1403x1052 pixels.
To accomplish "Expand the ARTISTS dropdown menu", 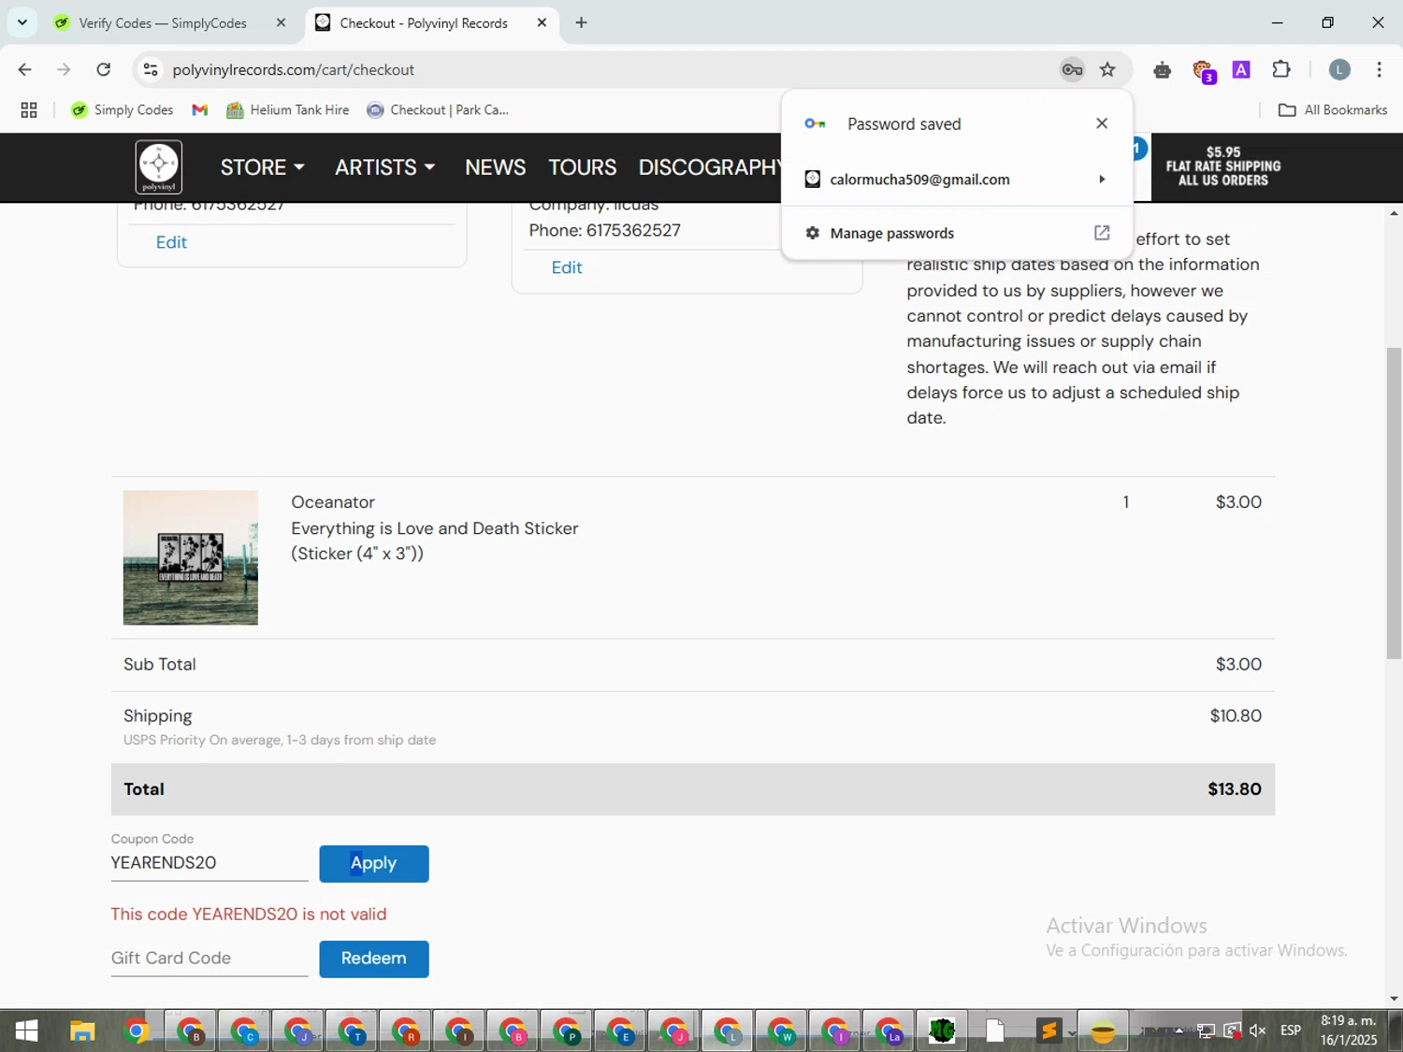I will (x=385, y=167).
